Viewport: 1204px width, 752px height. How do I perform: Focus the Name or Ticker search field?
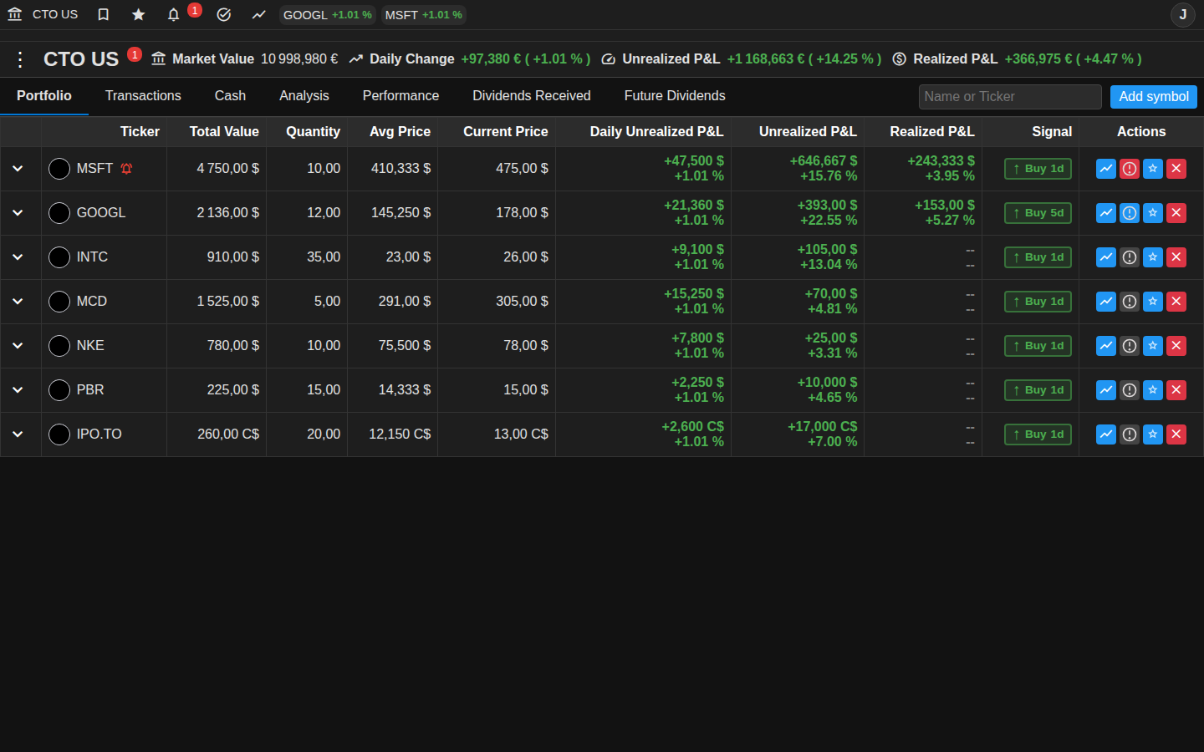[1010, 97]
